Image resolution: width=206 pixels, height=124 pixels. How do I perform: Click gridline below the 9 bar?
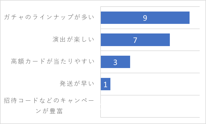click(150, 29)
